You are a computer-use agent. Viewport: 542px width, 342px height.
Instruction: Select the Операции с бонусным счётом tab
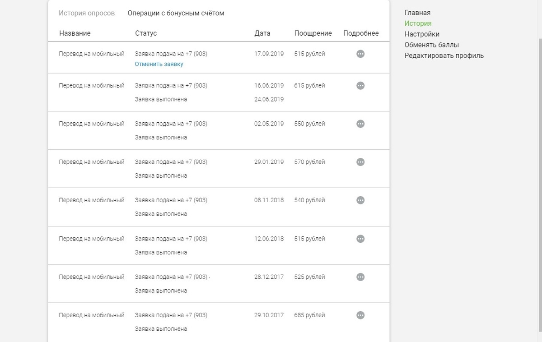(176, 13)
